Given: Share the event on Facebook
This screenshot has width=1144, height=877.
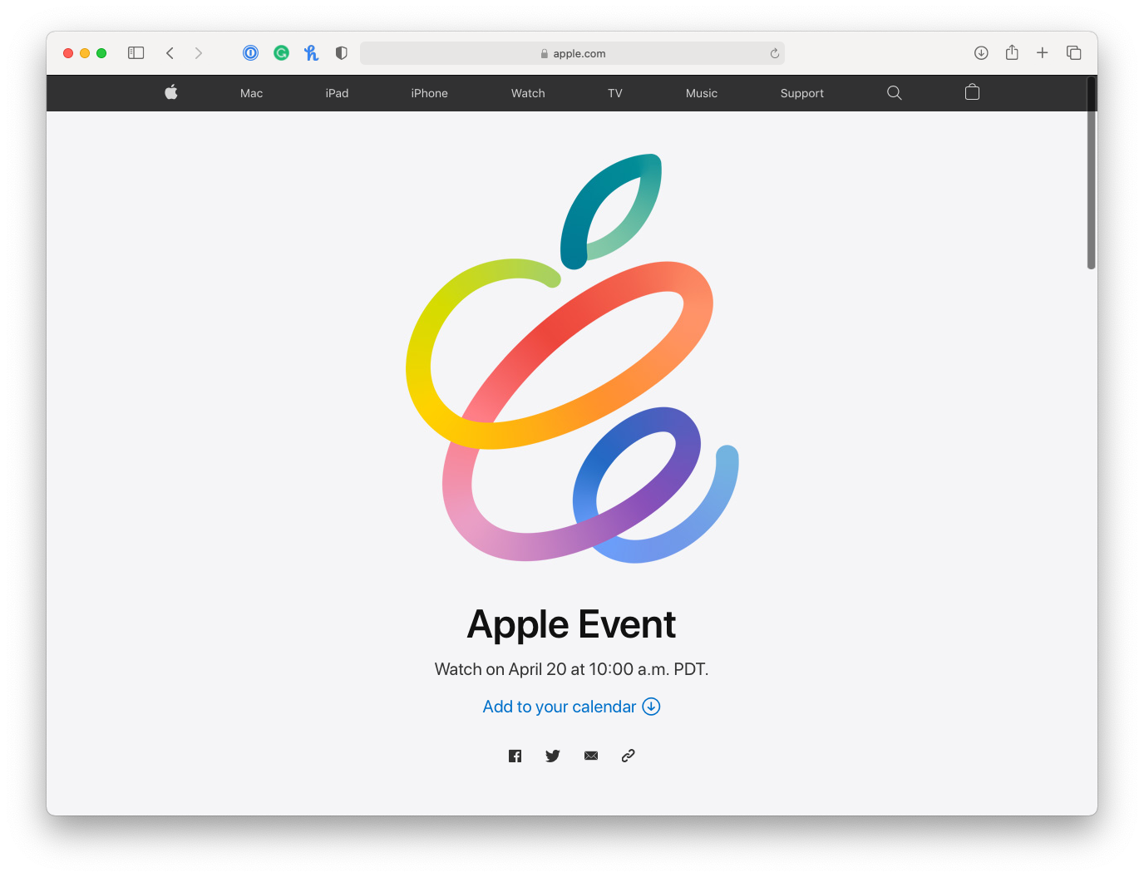Looking at the screenshot, I should tap(515, 756).
